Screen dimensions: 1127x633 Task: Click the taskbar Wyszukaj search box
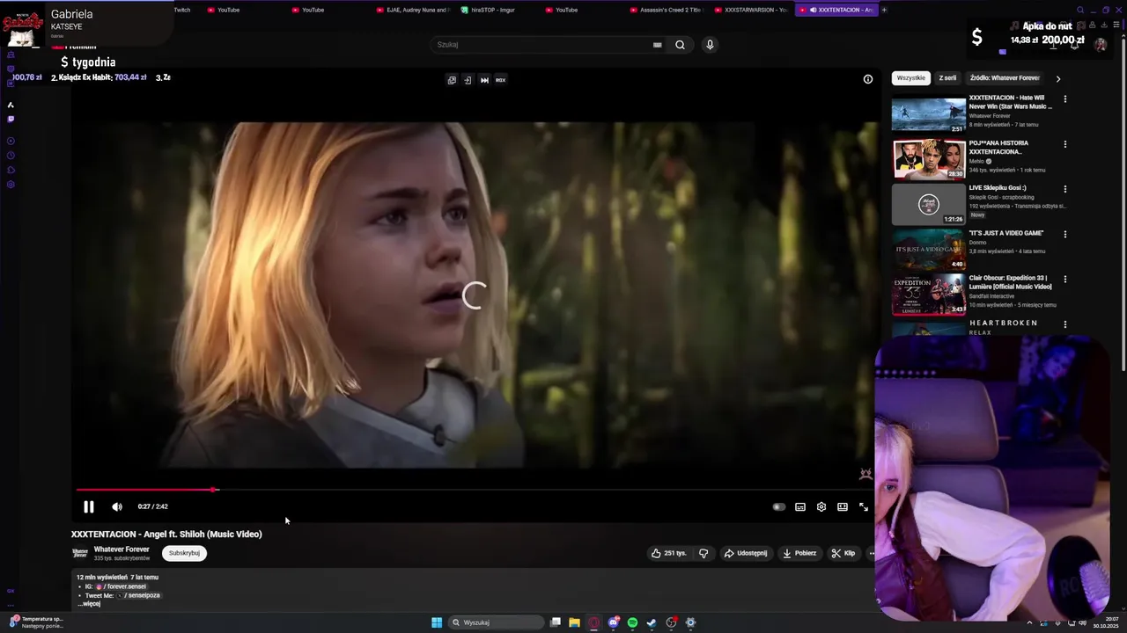(x=496, y=622)
